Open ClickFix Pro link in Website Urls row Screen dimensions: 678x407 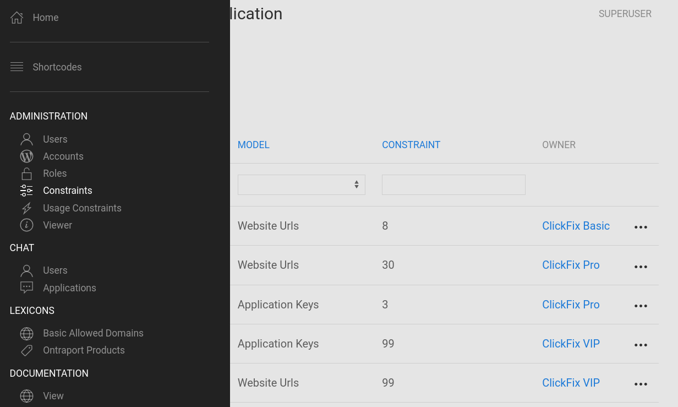point(571,265)
